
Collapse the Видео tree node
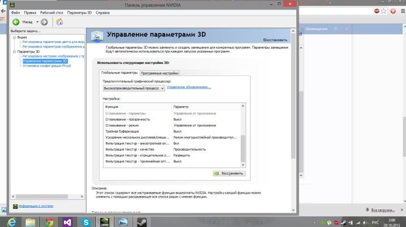coord(15,37)
